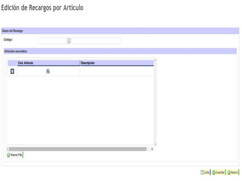Viewport: 242px width, 181px height.
Task: Click the Descripción column header
Action: pyautogui.click(x=117, y=63)
